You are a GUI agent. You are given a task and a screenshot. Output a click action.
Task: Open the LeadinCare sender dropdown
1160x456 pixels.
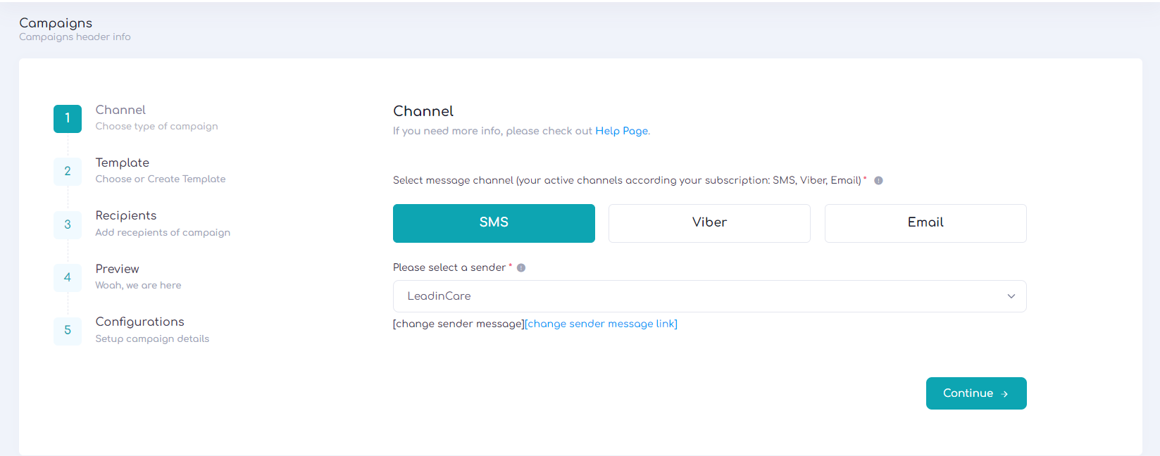[704, 296]
